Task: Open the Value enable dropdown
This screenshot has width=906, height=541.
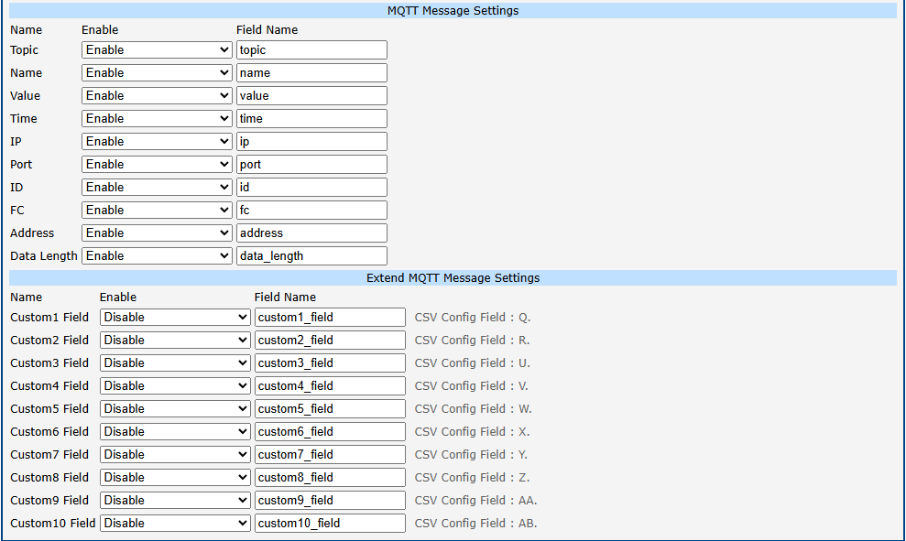Action: (157, 96)
